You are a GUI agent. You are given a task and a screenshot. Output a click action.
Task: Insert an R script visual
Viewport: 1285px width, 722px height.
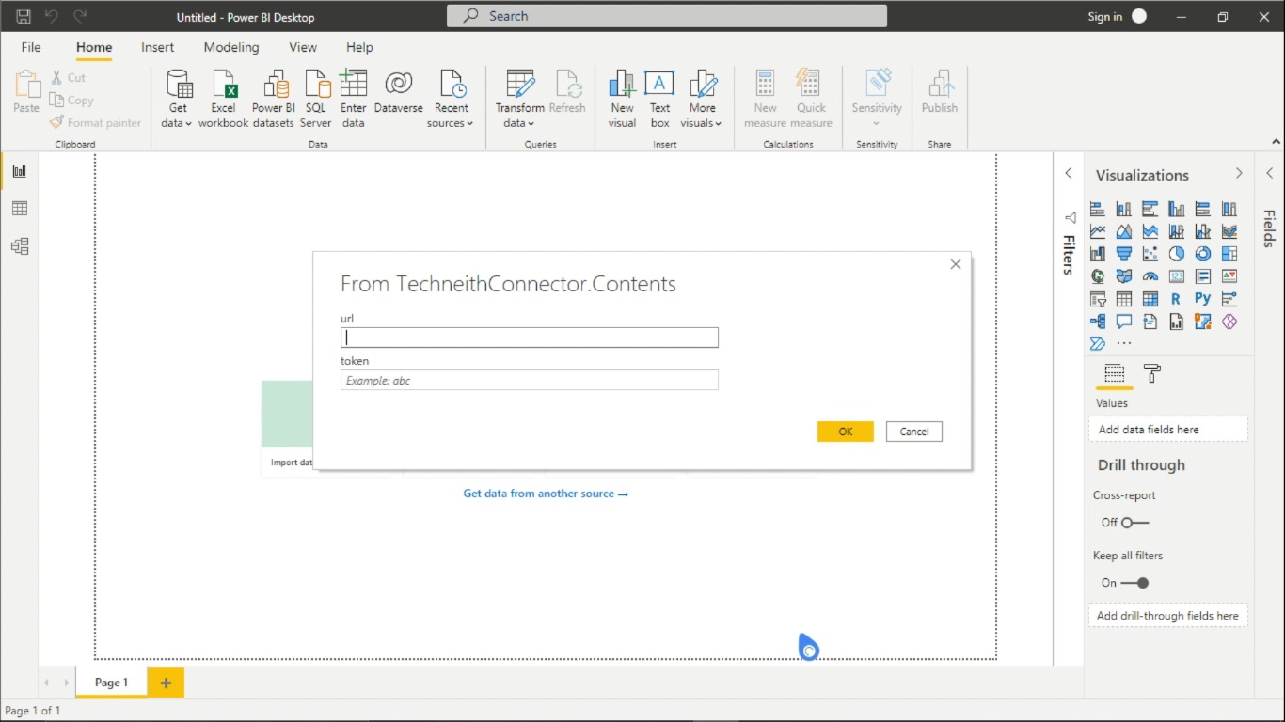click(x=1177, y=299)
